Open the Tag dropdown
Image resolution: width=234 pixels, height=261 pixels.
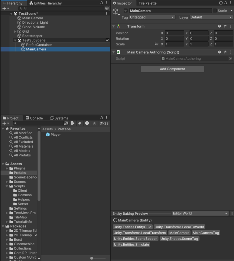coord(152,17)
